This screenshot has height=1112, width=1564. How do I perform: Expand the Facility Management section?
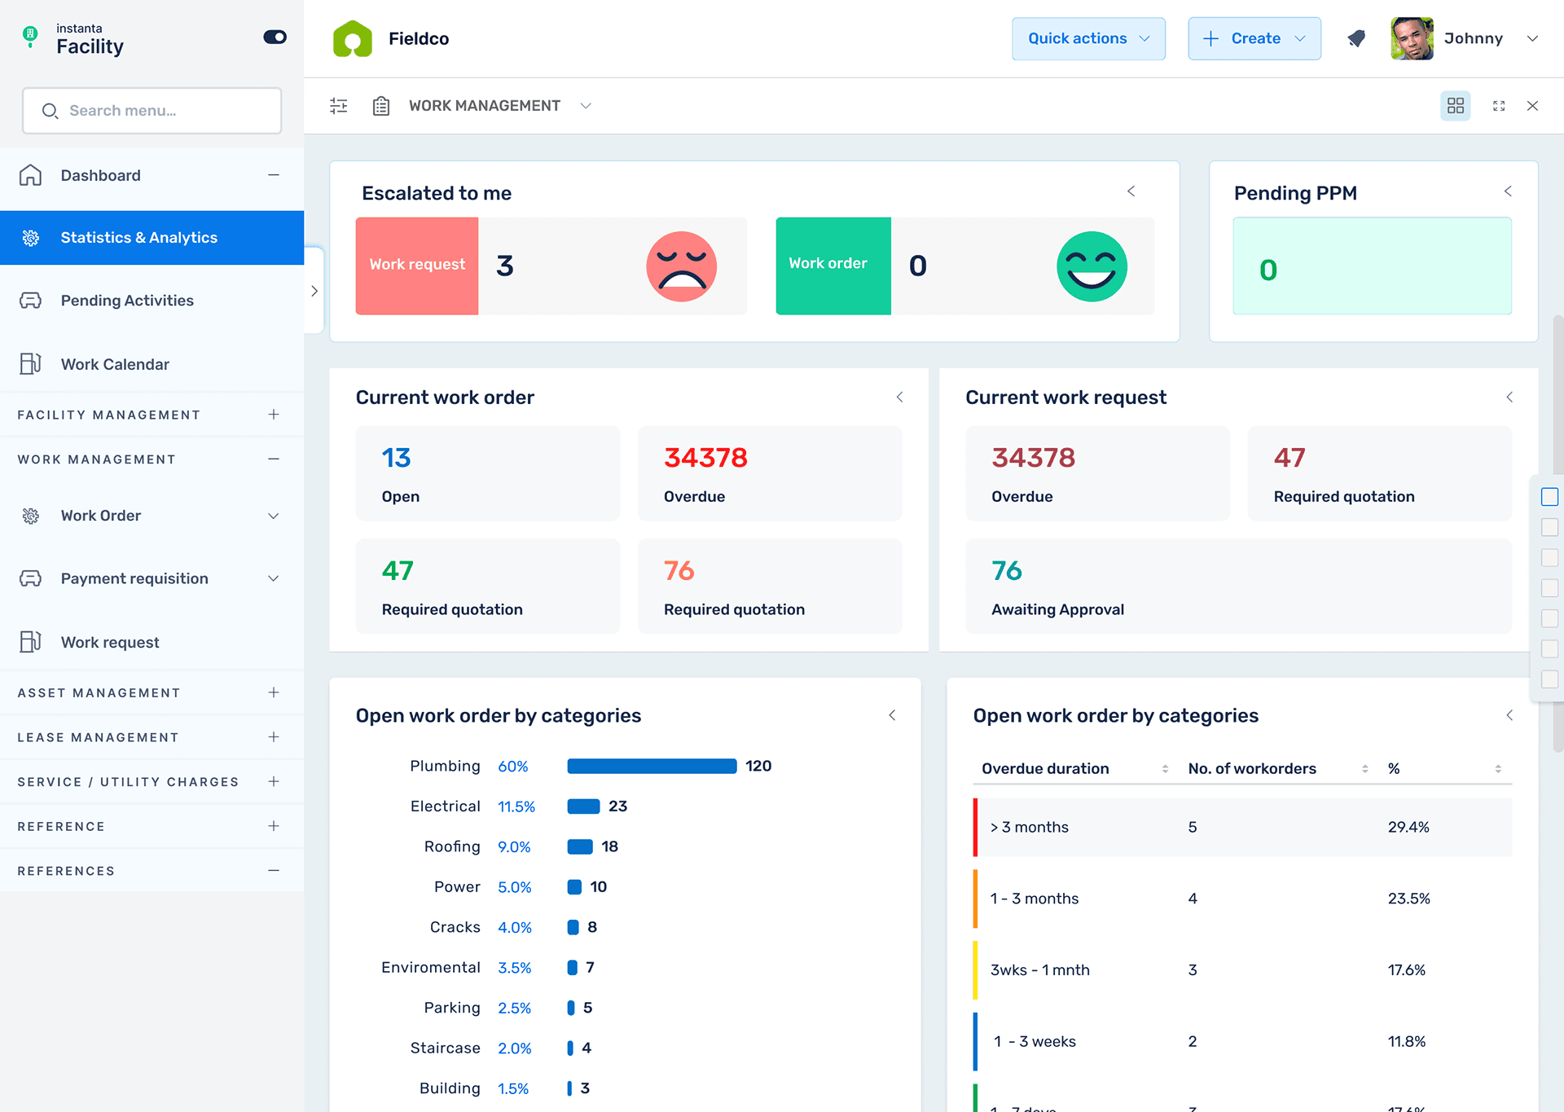274,415
